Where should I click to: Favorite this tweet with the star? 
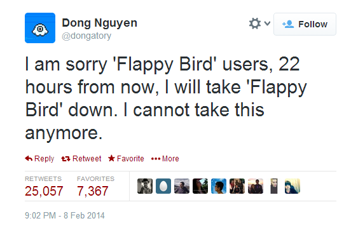coord(126,159)
